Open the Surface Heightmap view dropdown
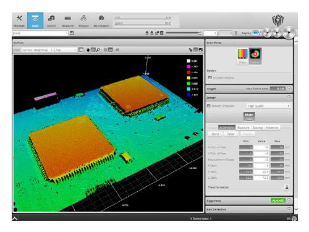The height and width of the screenshot is (232, 309). click(37, 50)
